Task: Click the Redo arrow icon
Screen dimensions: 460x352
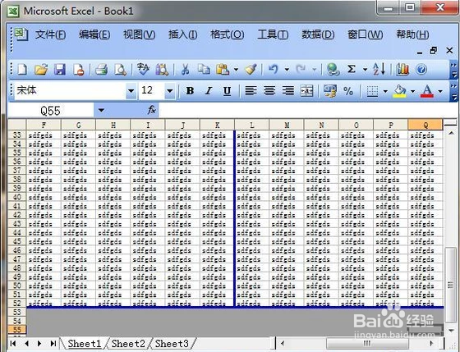Action: pyautogui.click(x=301, y=70)
